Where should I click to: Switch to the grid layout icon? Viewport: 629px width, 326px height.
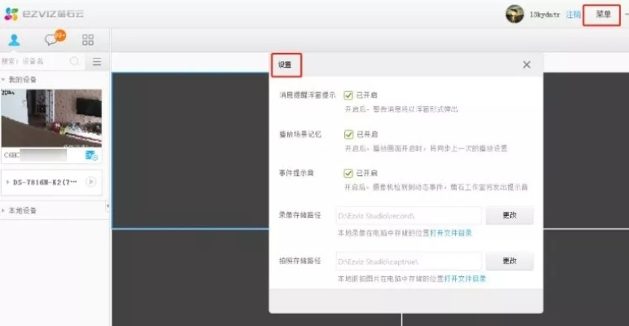point(88,39)
